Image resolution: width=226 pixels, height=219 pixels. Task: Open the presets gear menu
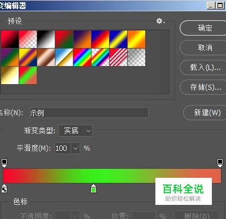[160, 21]
